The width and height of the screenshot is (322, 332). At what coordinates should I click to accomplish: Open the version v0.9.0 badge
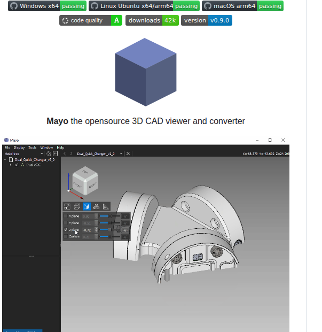click(x=207, y=20)
